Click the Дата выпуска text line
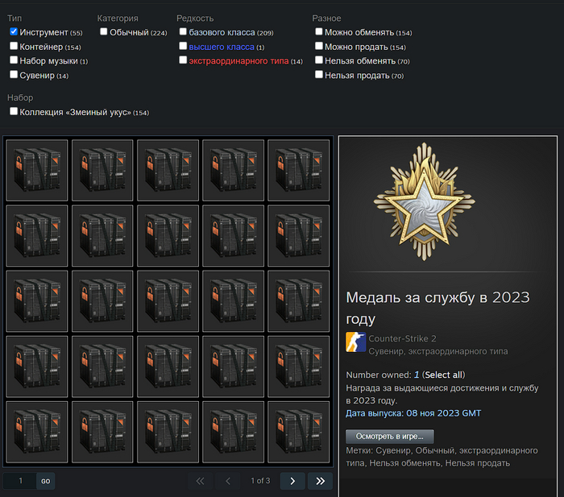Screen dimensions: 564x497 [x=413, y=413]
